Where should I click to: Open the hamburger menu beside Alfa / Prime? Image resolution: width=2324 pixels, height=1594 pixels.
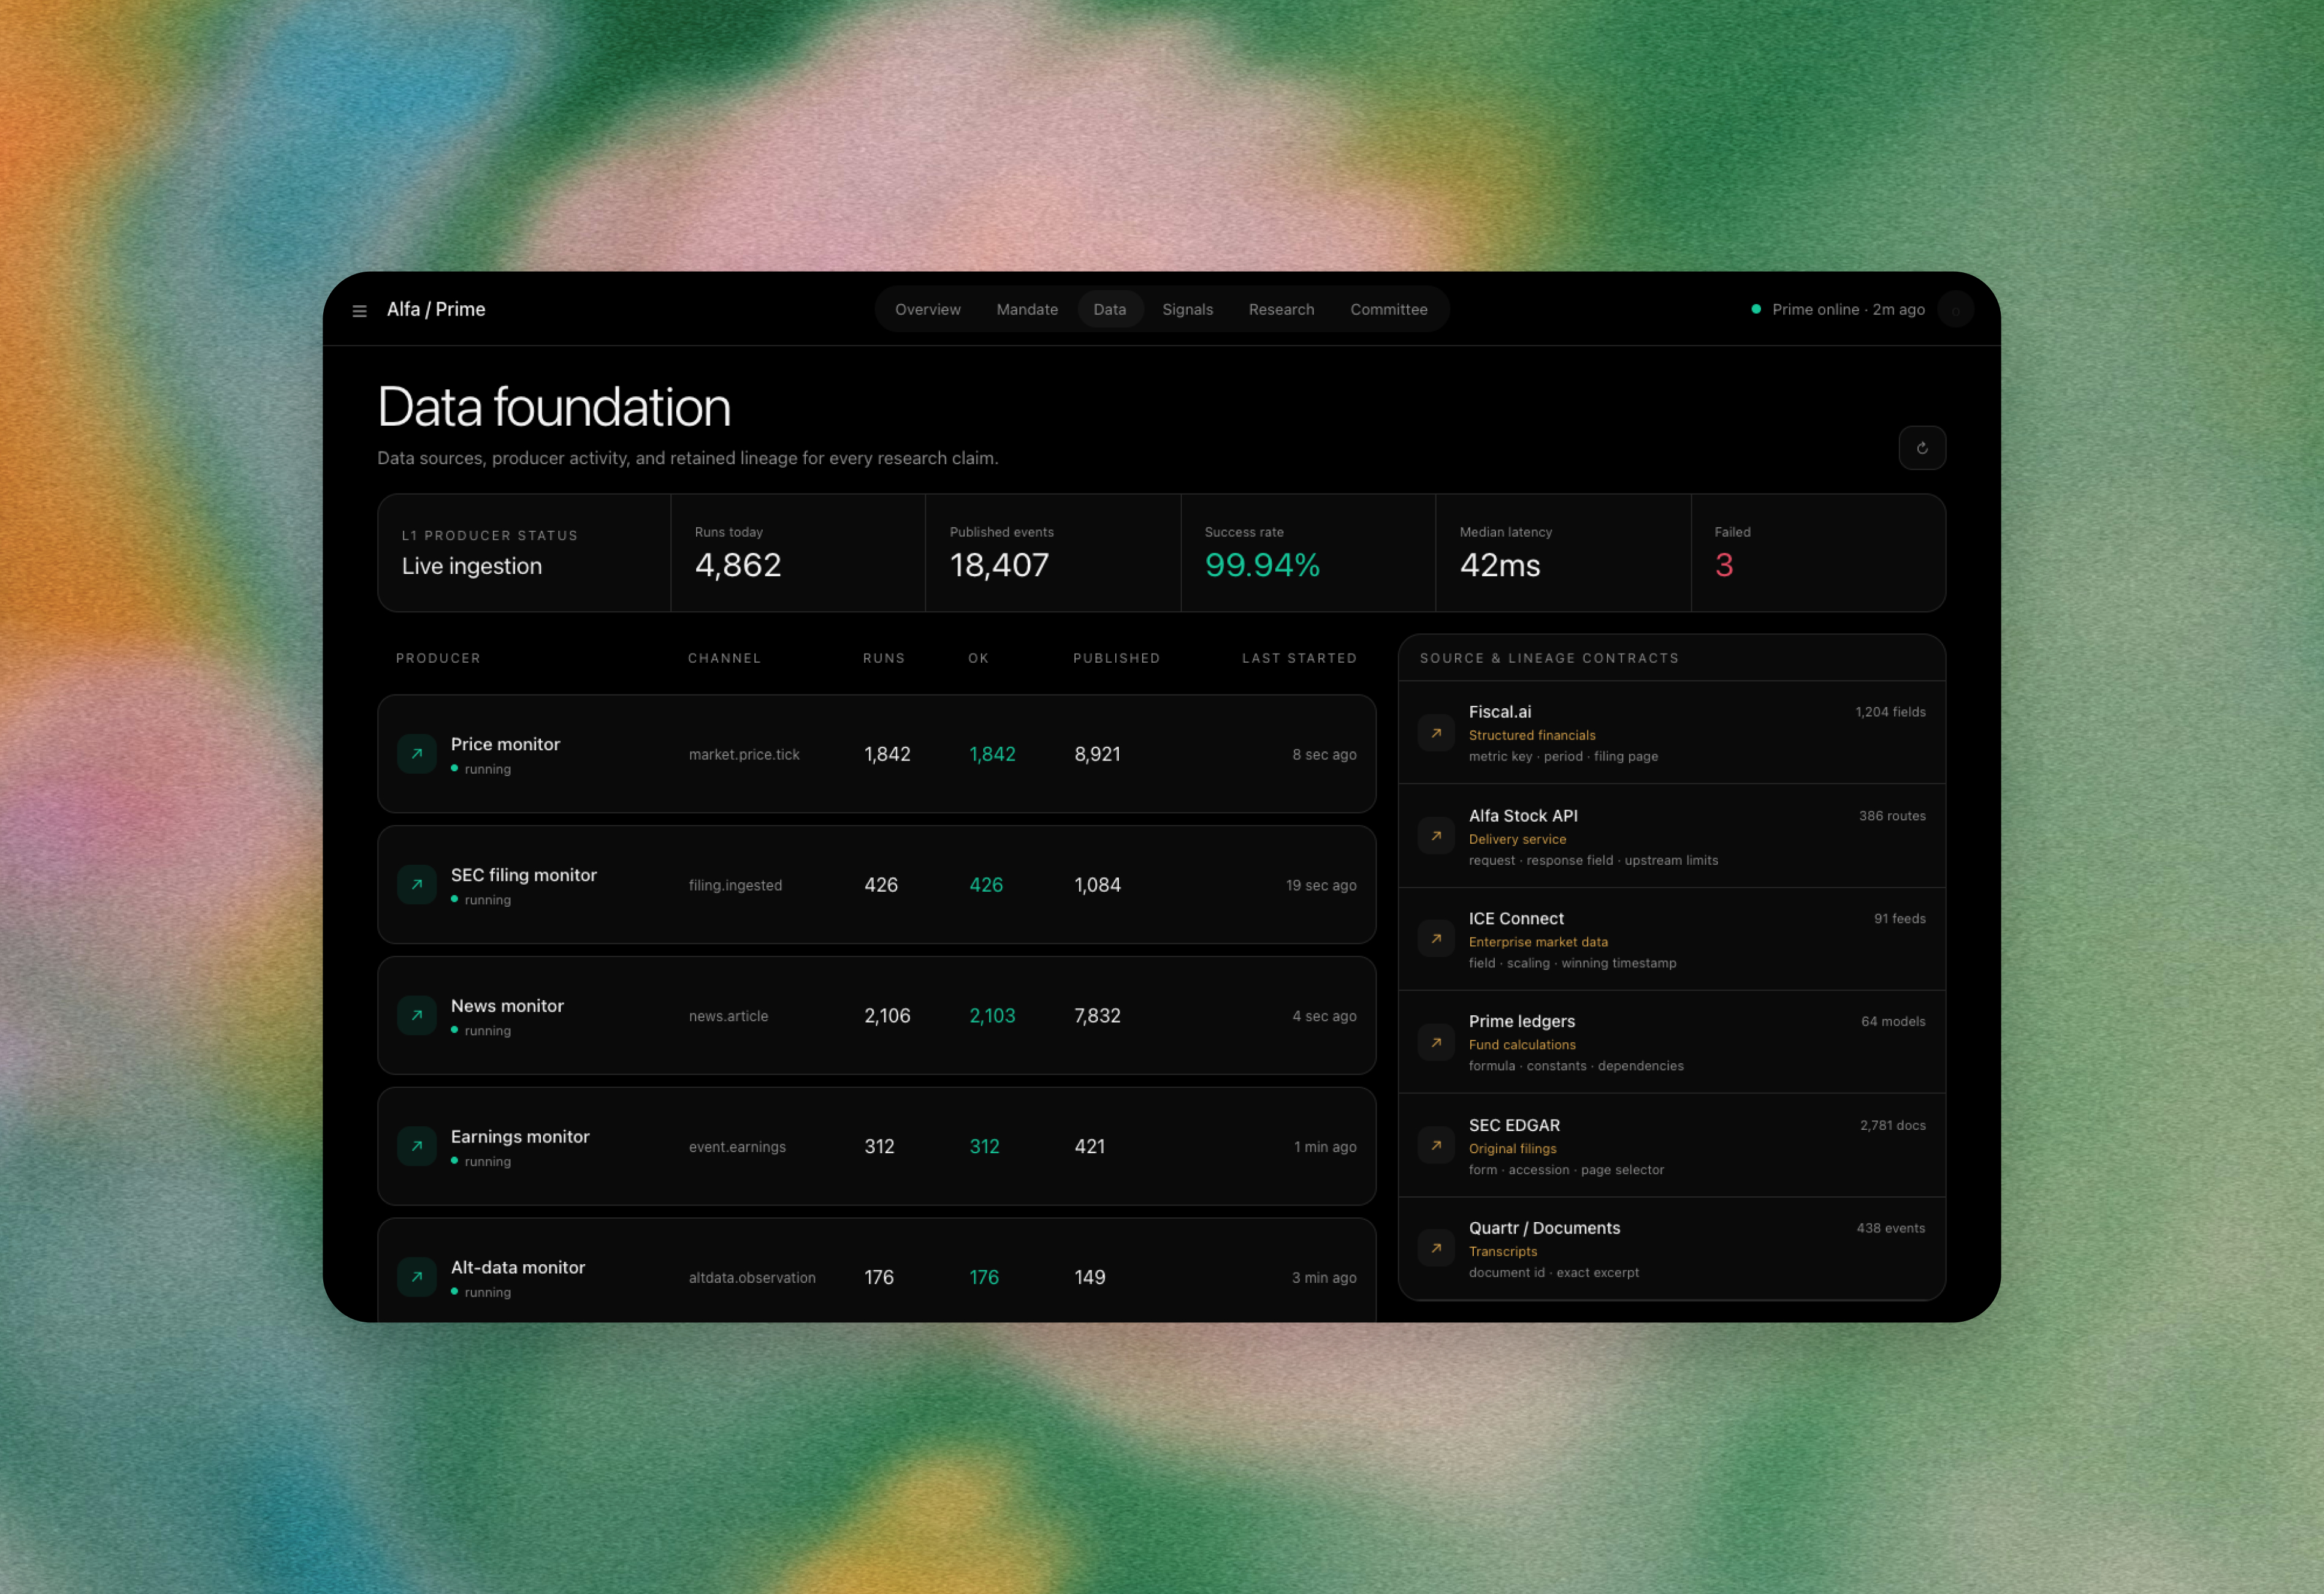click(359, 311)
